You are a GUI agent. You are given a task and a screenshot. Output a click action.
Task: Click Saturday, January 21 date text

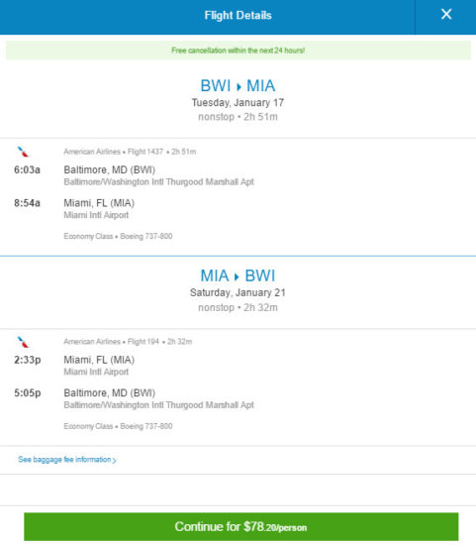(238, 293)
